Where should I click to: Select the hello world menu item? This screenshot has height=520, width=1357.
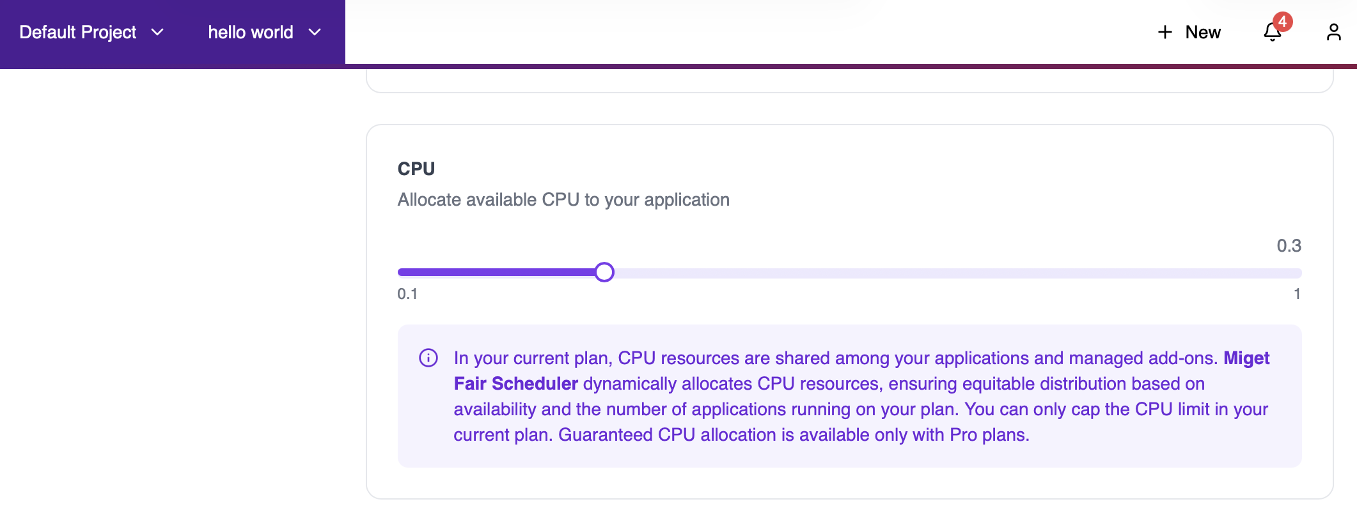250,32
